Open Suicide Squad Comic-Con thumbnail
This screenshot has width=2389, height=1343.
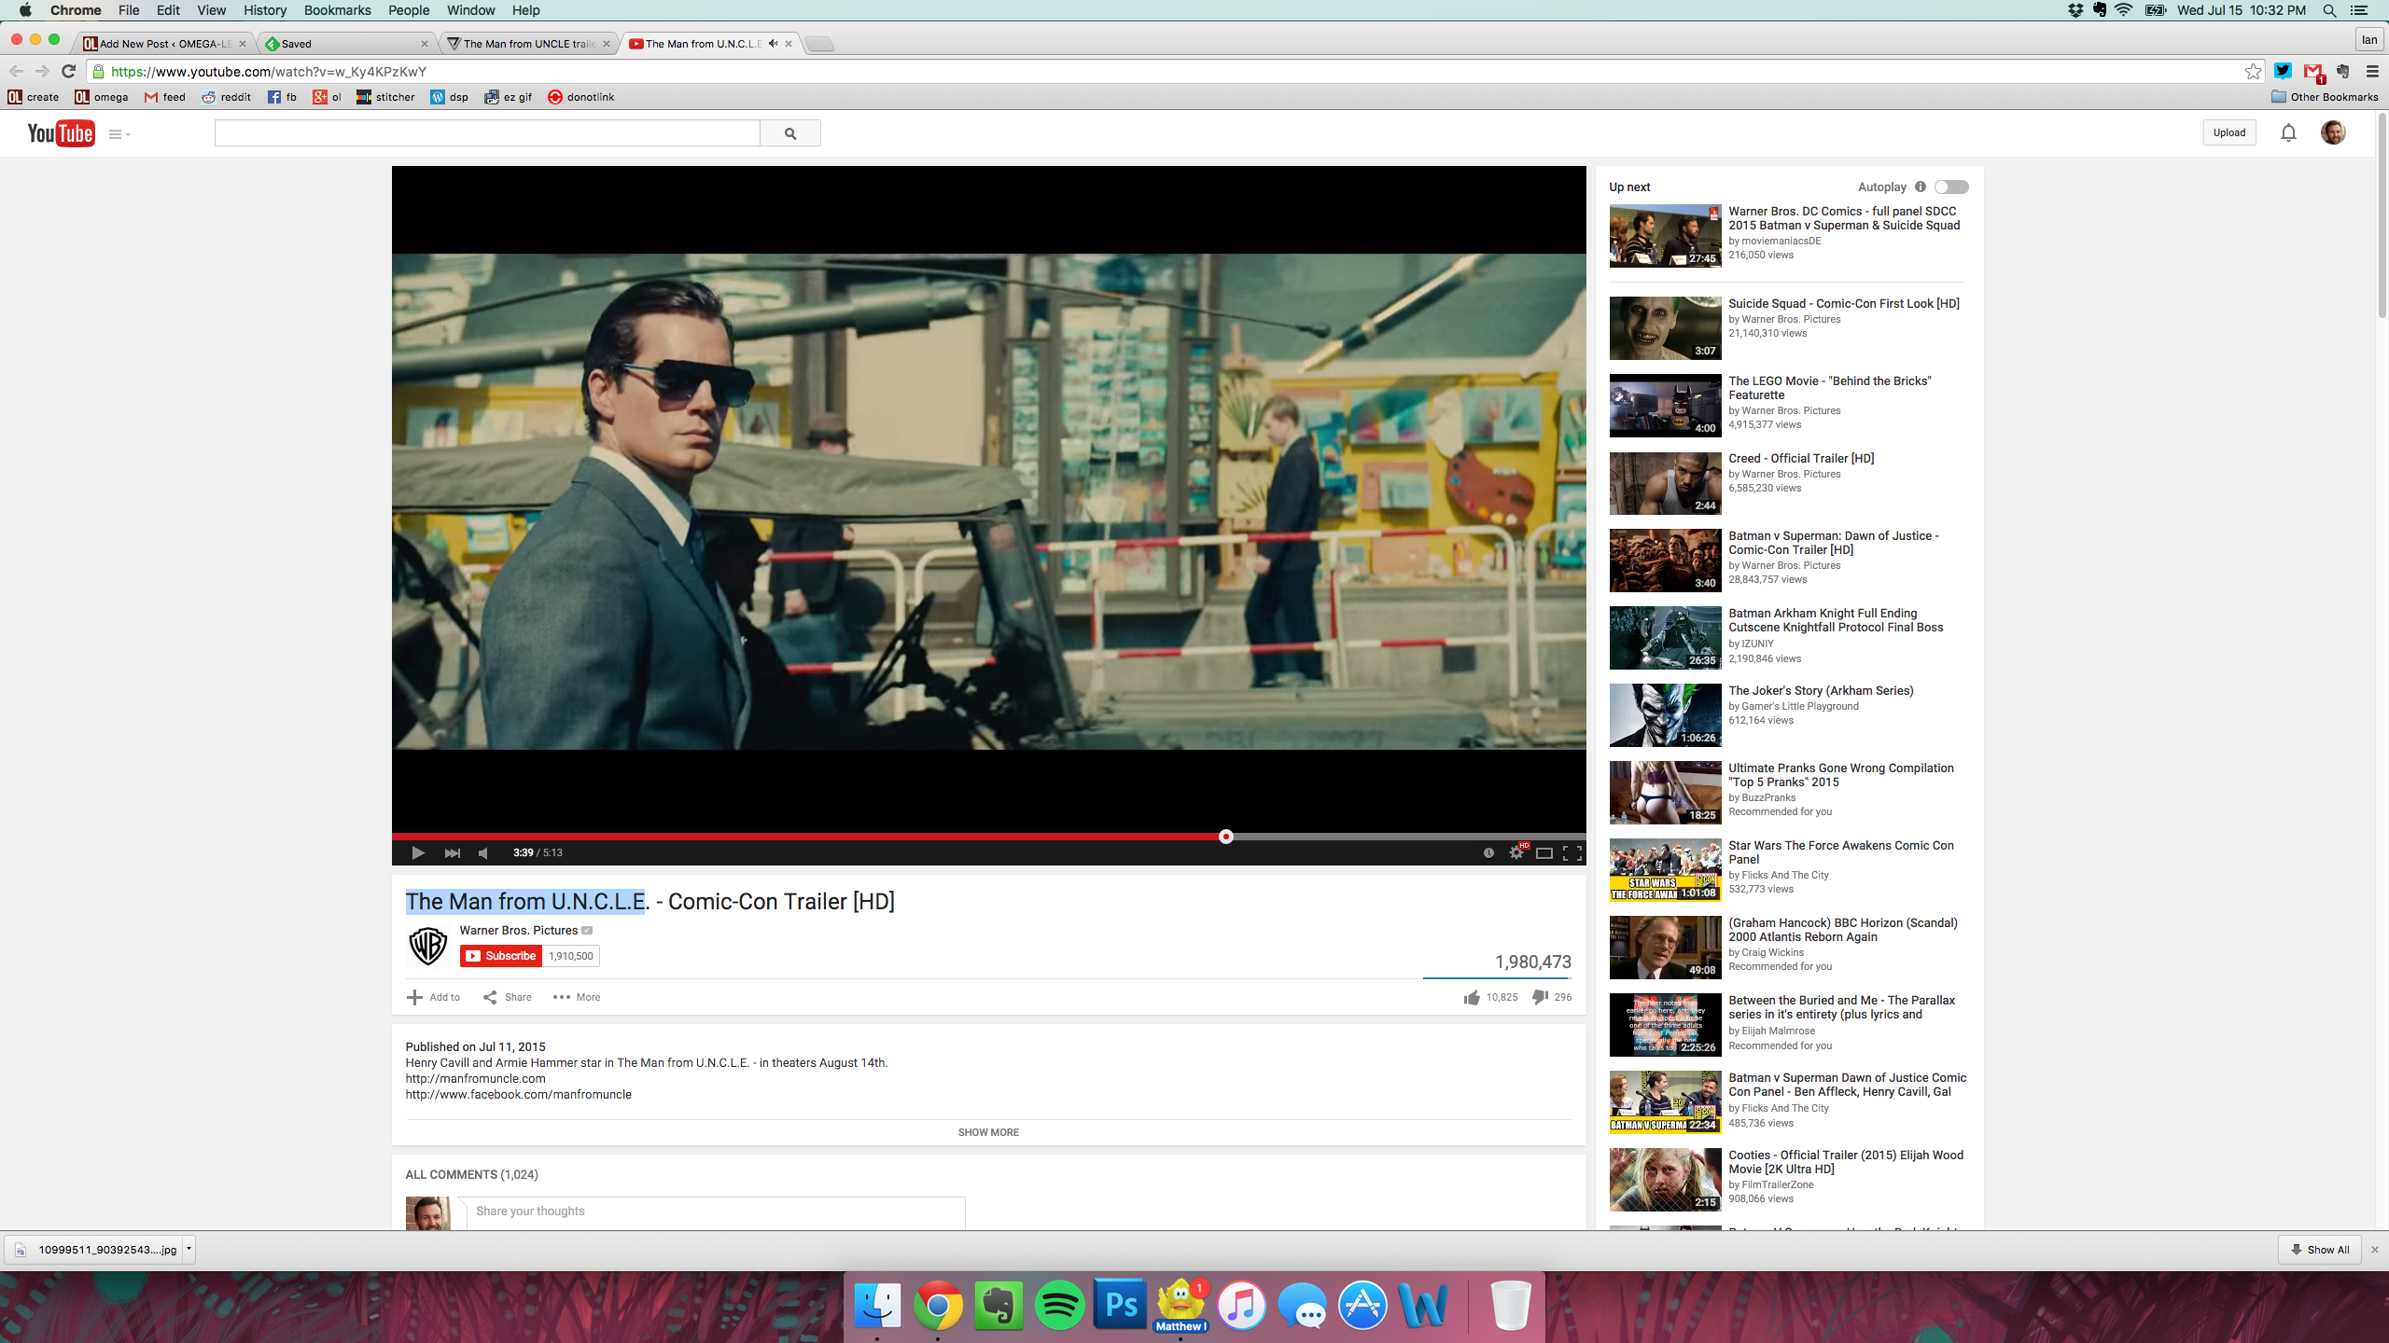click(x=1665, y=328)
